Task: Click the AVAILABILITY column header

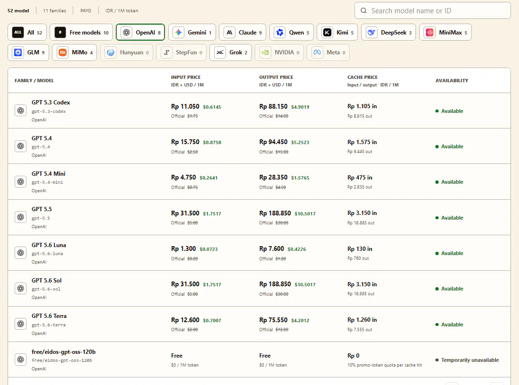Action: [x=451, y=80]
